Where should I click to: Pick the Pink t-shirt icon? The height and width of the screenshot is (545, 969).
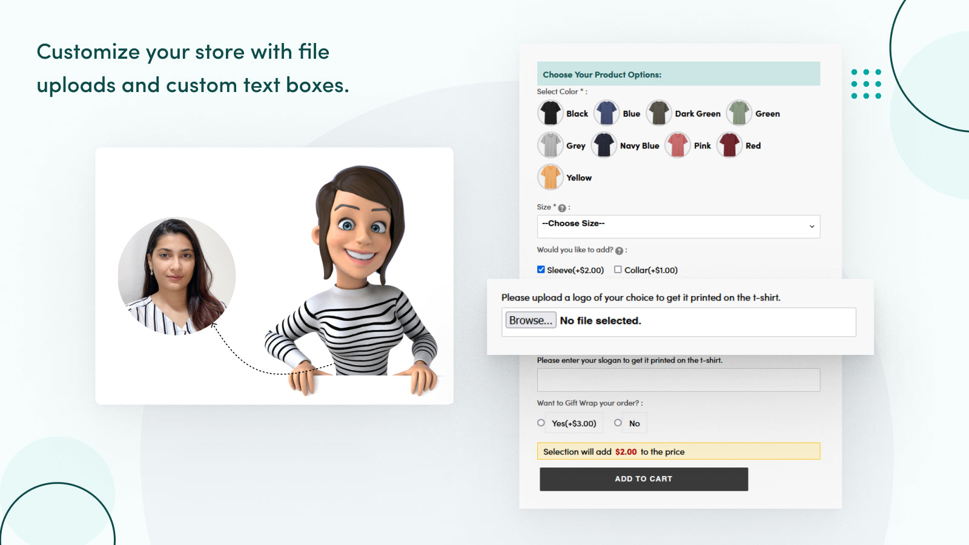677,145
